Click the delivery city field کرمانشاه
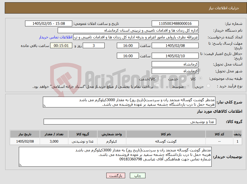This screenshot has width=247, height=184. coord(175,71)
